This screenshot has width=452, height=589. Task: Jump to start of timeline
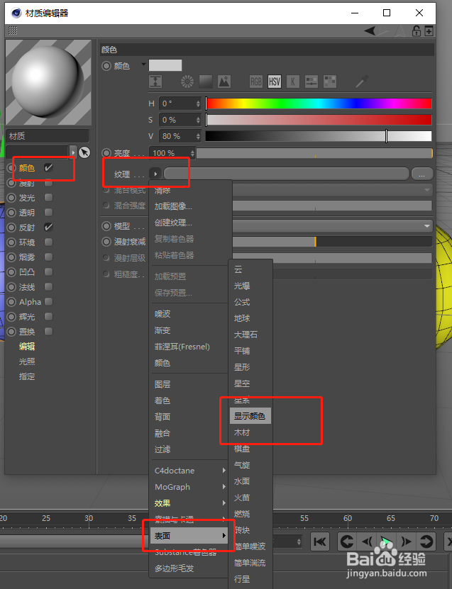tap(319, 542)
